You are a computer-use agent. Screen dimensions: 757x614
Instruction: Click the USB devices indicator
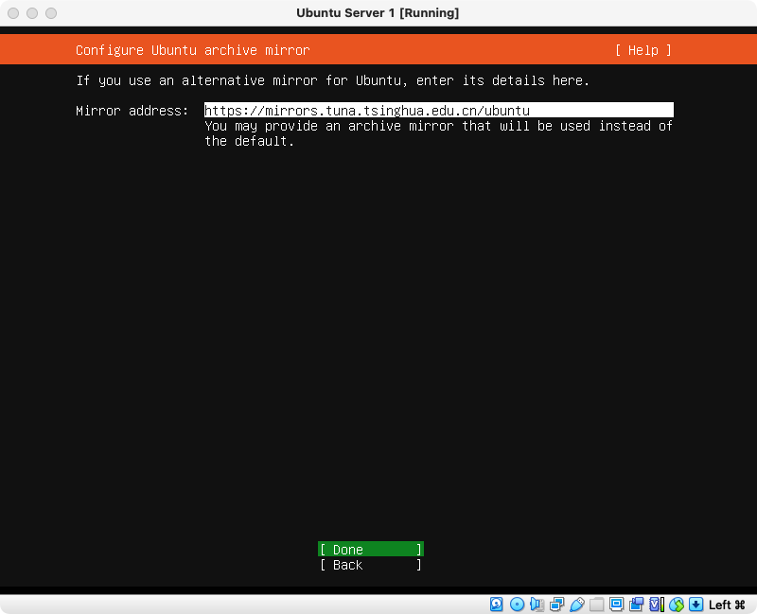click(x=576, y=605)
